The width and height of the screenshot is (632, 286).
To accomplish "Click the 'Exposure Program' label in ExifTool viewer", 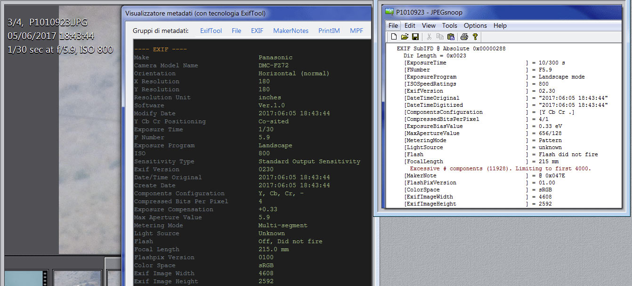I will (x=164, y=145).
